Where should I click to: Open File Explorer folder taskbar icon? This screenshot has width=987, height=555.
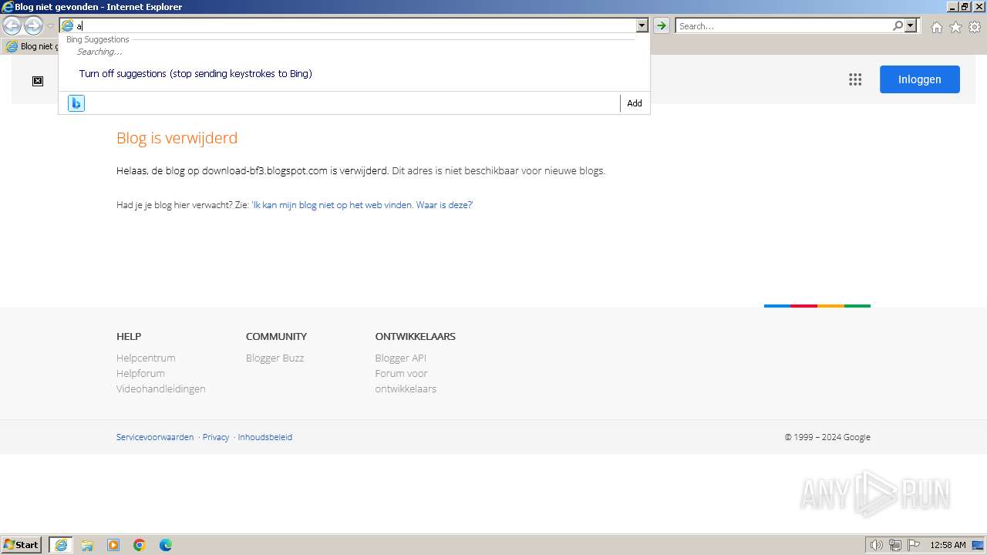click(87, 545)
